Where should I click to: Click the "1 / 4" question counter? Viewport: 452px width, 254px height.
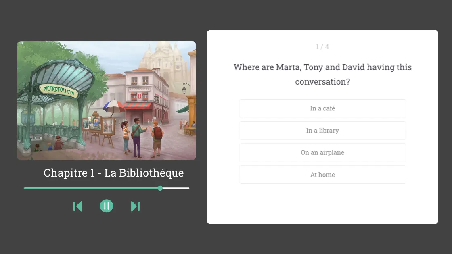322,47
